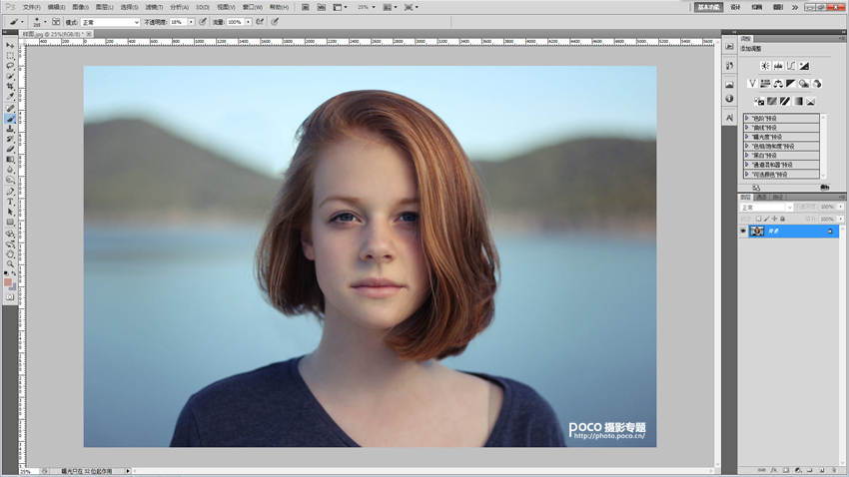Open the brush mode dropdown

point(111,22)
